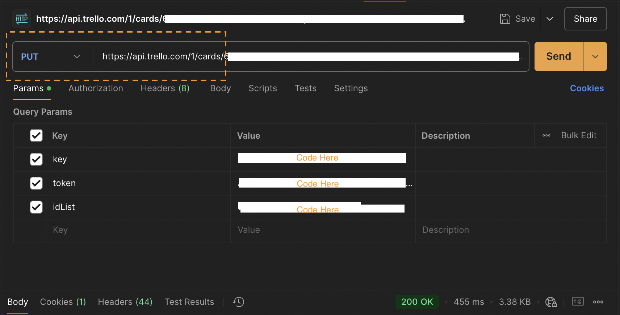Viewport: 620px width, 315px height.
Task: Open the Scripts tab
Action: [263, 88]
